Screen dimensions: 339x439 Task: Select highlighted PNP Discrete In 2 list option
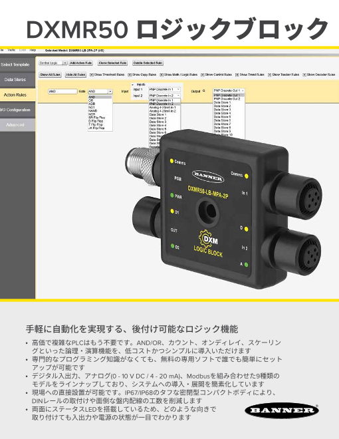tap(164, 104)
